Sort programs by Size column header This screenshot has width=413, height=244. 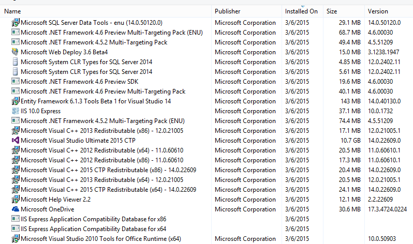coord(332,11)
